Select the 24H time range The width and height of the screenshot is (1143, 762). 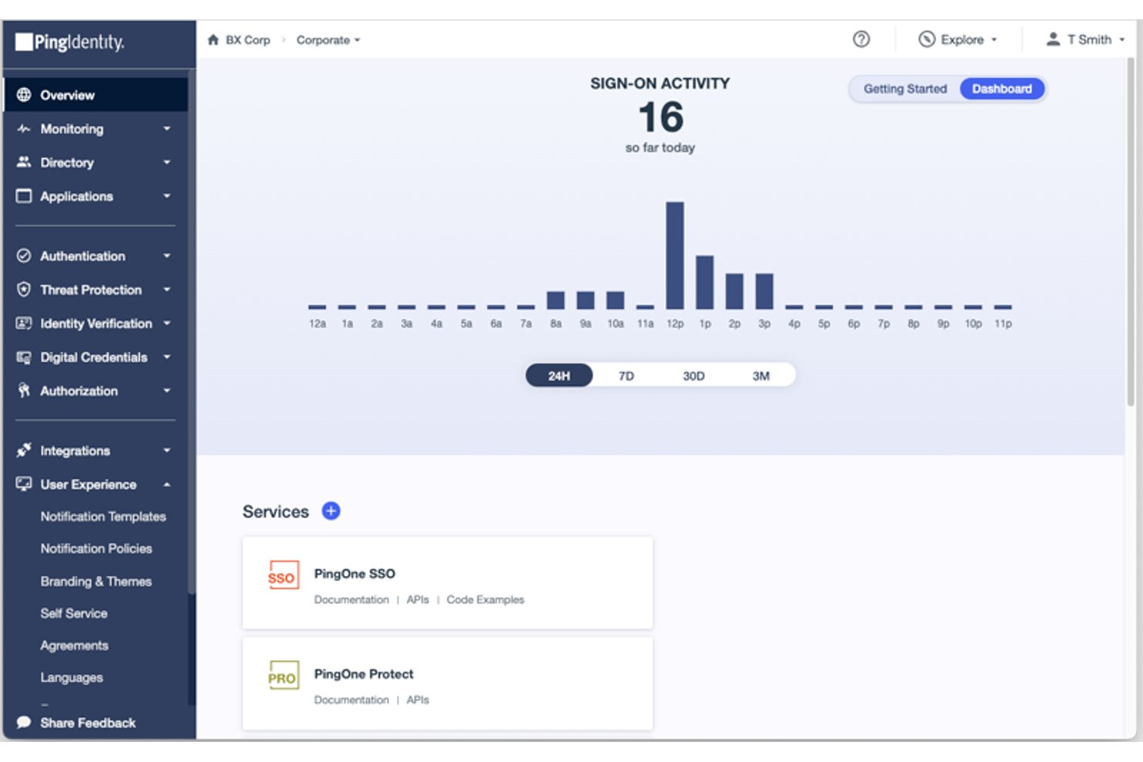[x=559, y=376]
